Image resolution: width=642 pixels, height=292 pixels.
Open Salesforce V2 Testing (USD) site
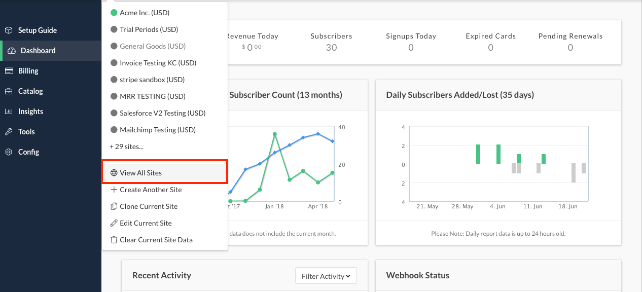(x=162, y=113)
